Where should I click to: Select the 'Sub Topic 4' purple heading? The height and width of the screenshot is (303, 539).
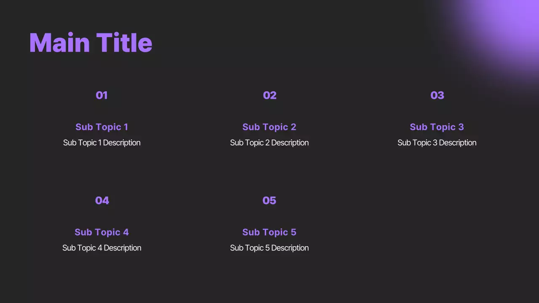pos(101,232)
